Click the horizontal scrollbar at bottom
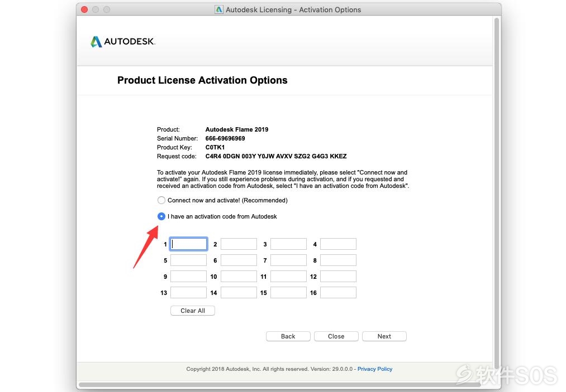 [x=280, y=385]
